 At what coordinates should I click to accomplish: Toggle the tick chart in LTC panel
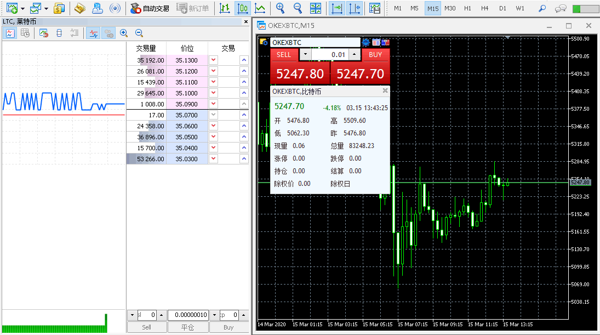click(93, 33)
